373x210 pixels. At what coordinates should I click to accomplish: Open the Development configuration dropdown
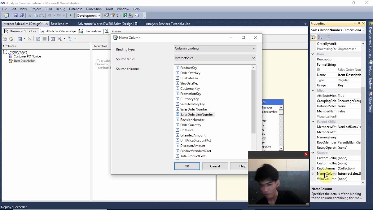tap(89, 15)
